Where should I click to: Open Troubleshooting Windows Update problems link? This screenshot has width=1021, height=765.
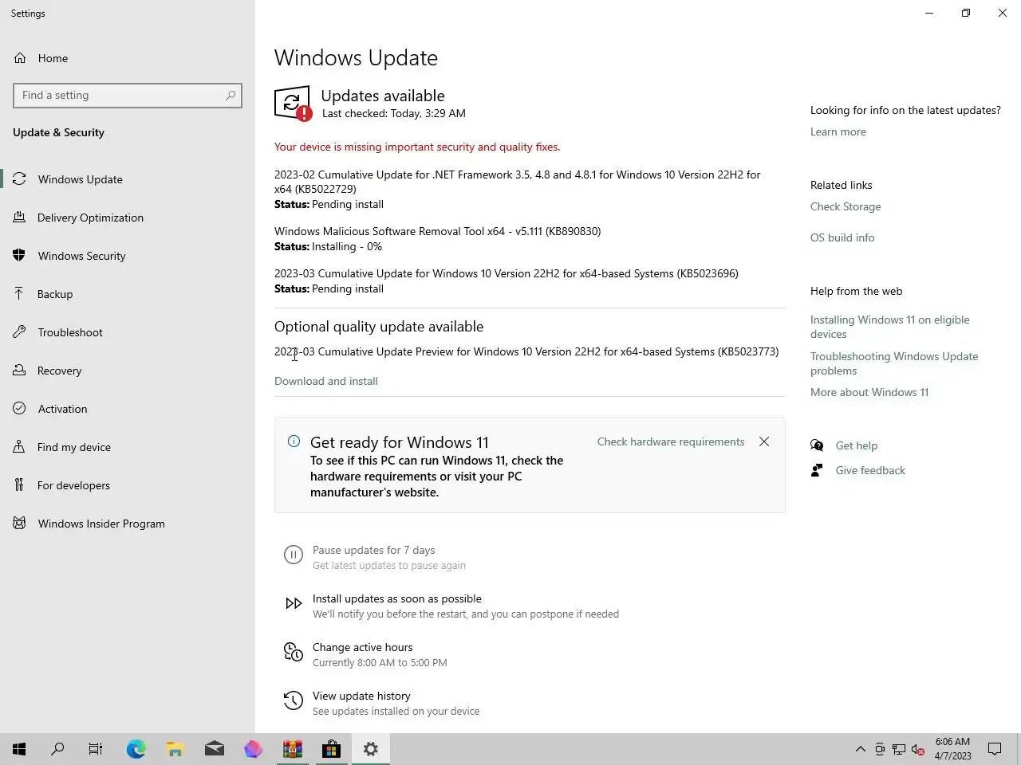point(894,363)
